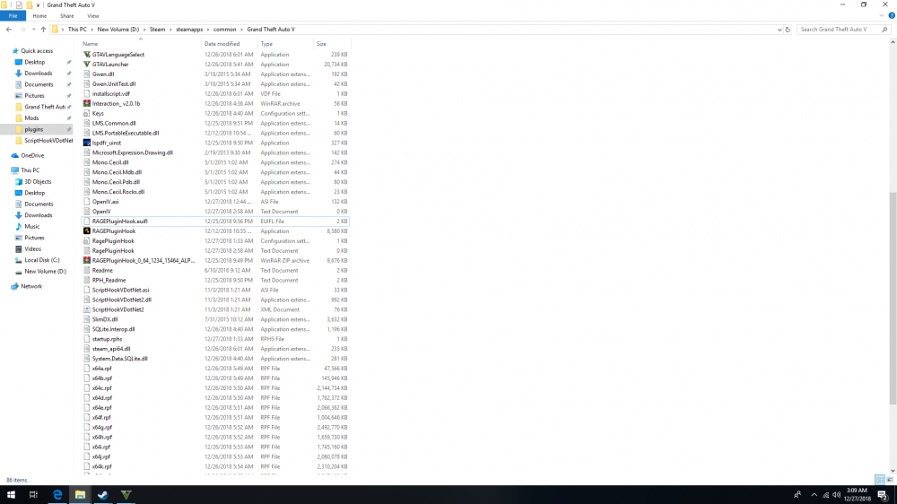Click the file list vertical scrollbar
This screenshot has width=897, height=504.
pyautogui.click(x=893, y=298)
